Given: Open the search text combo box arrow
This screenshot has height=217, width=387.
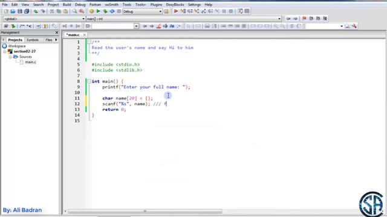Looking at the screenshot, I should coord(136,26).
